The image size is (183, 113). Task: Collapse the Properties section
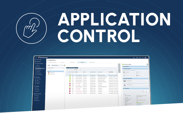[136, 88]
